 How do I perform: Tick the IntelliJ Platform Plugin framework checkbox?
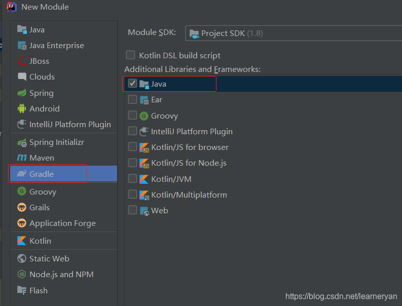(132, 131)
